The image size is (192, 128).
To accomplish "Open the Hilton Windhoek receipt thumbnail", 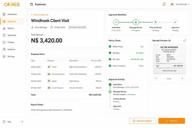I will [x=169, y=59].
